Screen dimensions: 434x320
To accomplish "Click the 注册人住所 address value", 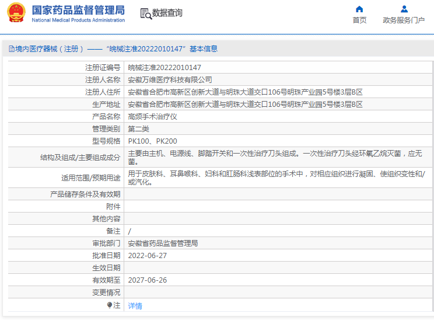I will [x=245, y=92].
